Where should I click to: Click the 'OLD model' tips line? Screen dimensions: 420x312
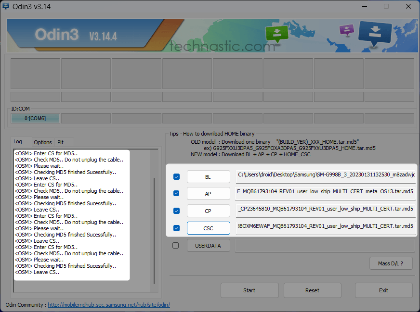(x=275, y=142)
